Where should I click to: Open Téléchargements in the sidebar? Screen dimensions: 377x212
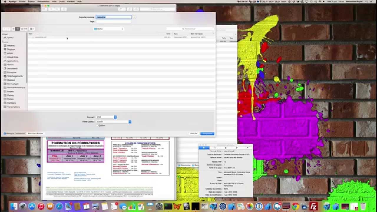(14, 76)
